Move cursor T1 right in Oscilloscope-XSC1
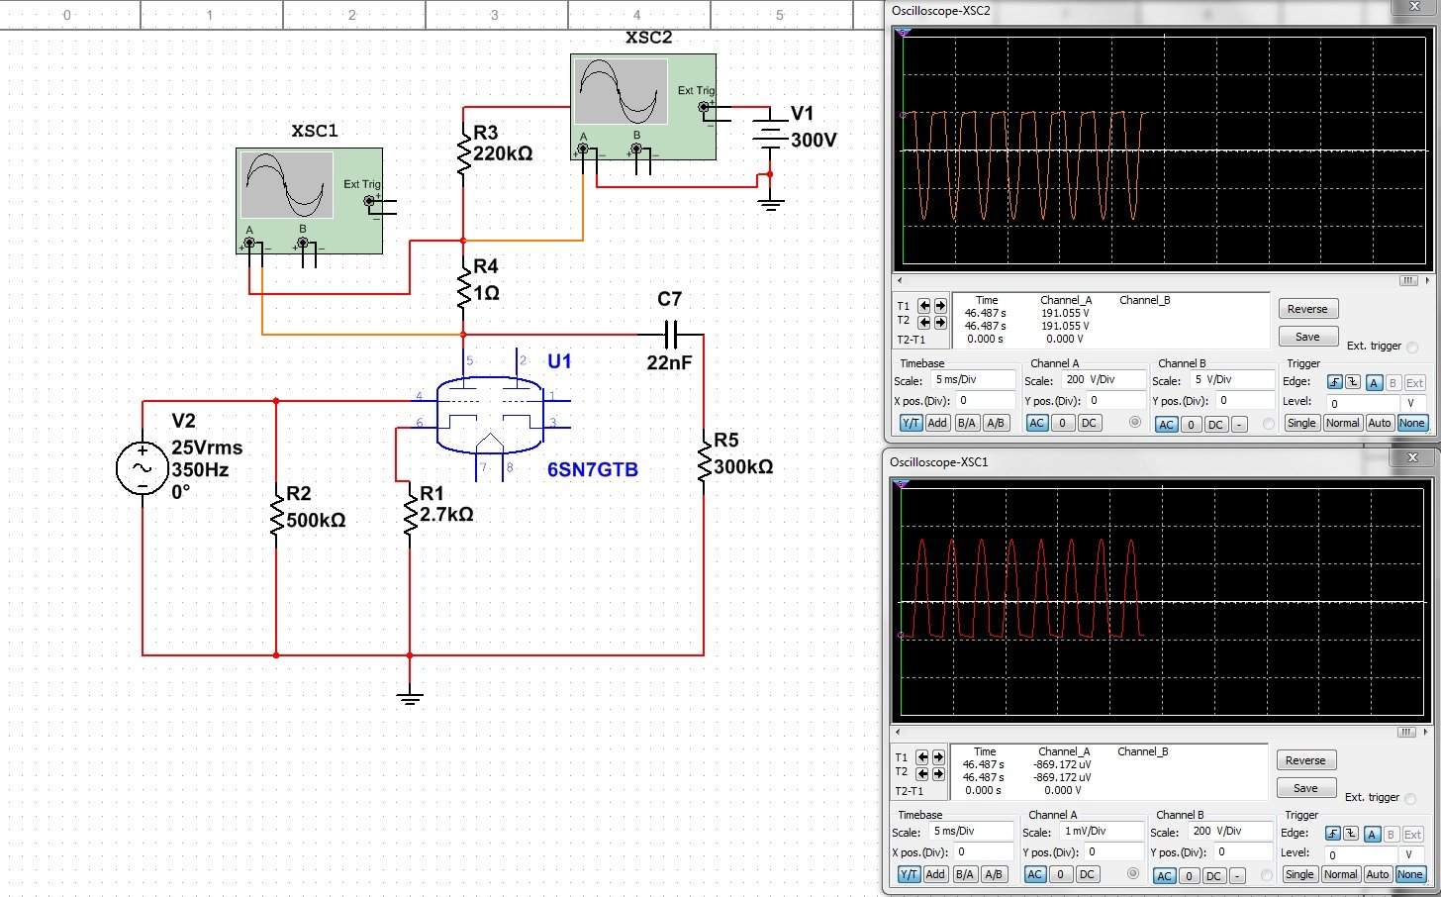The width and height of the screenshot is (1441, 897). point(938,757)
